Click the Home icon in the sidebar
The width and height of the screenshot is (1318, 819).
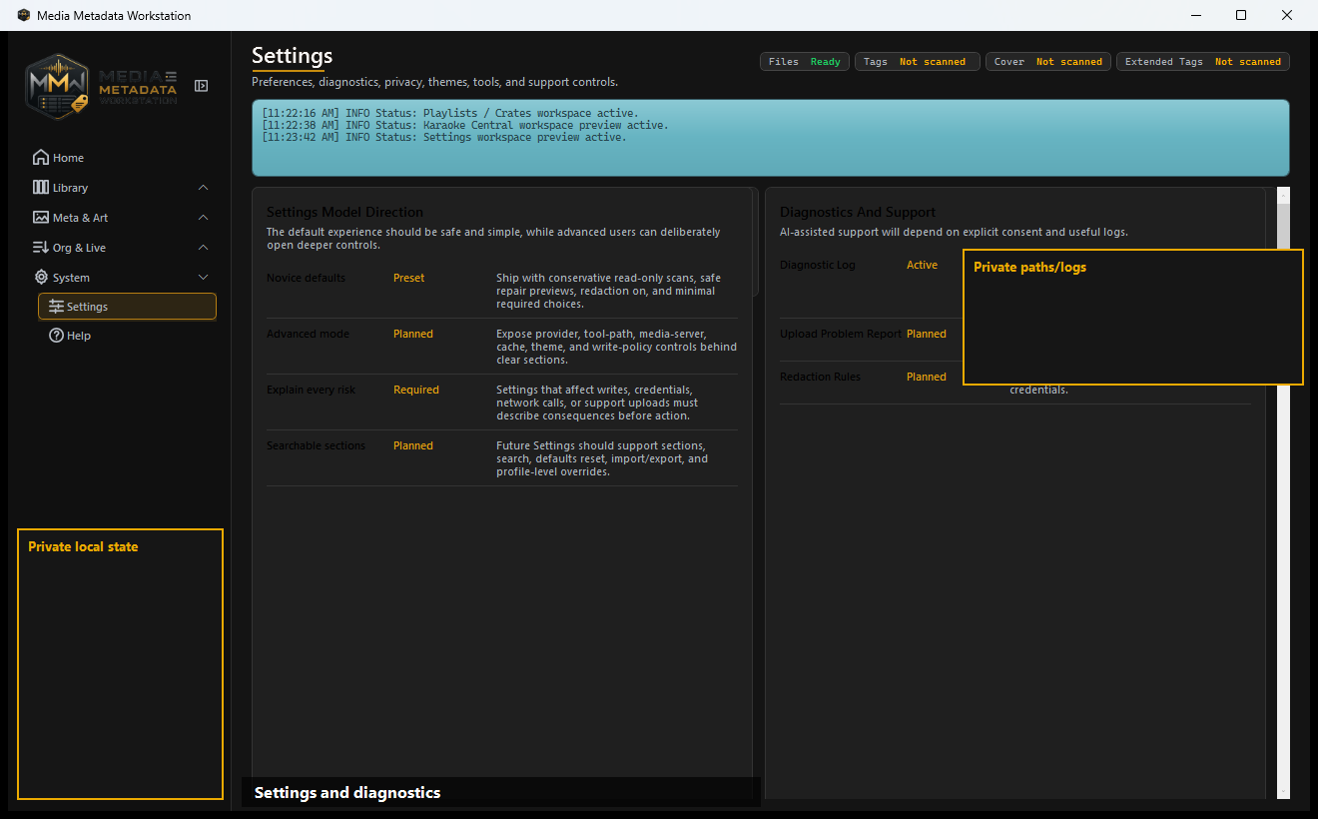(41, 158)
